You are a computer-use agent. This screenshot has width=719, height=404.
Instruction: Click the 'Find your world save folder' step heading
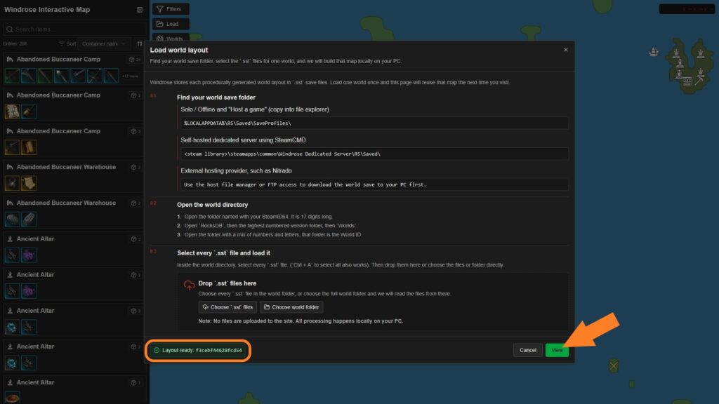pyautogui.click(x=216, y=97)
